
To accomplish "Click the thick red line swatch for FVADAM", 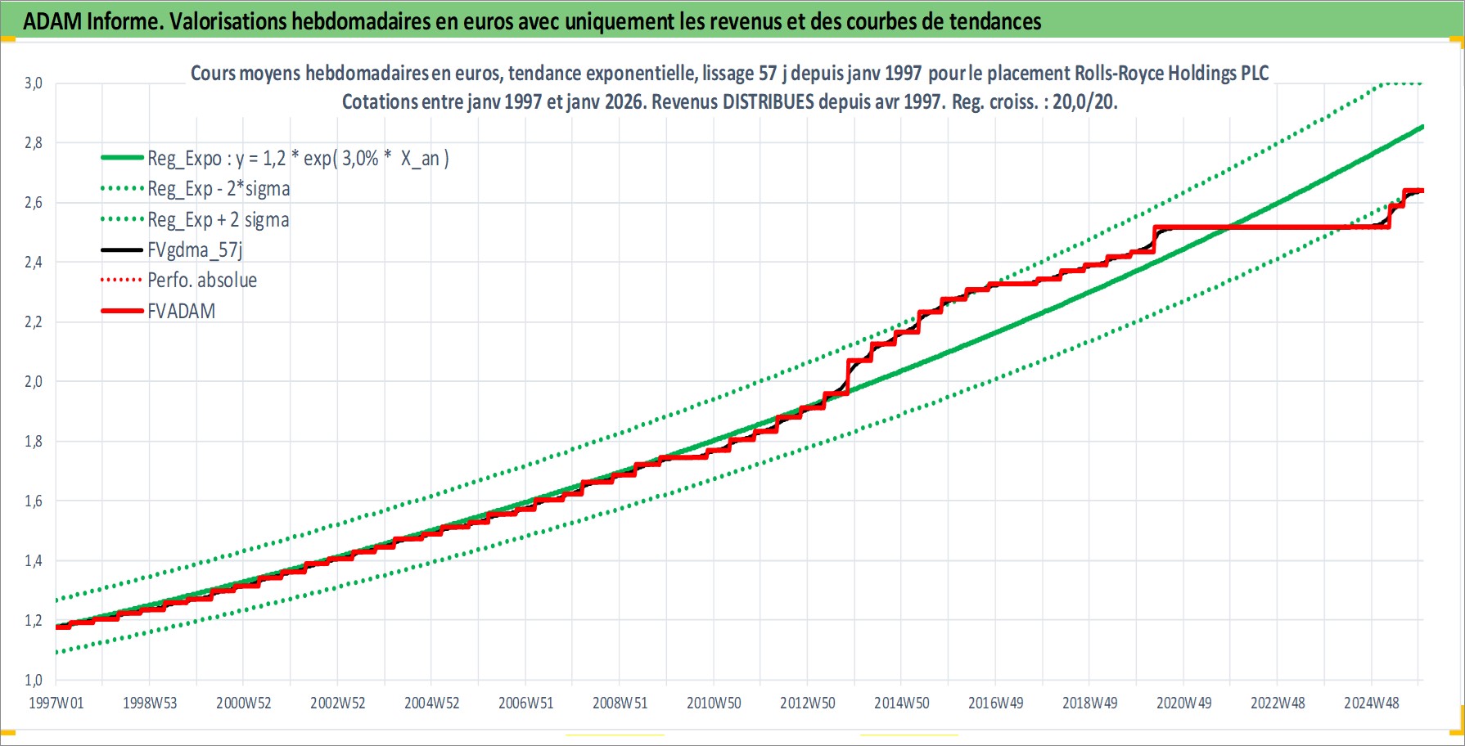I will (x=122, y=311).
